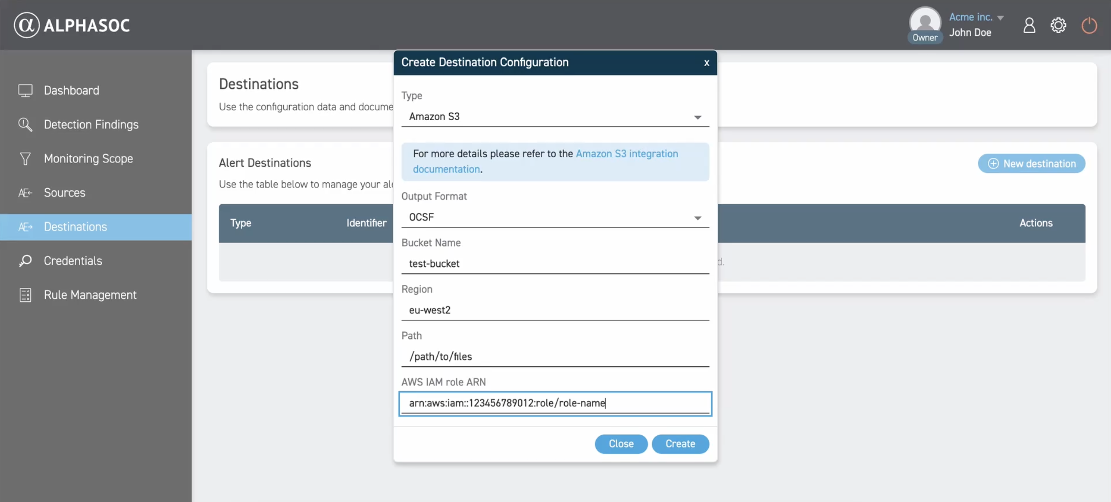
Task: Click the Credentials key icon
Action: pos(25,261)
